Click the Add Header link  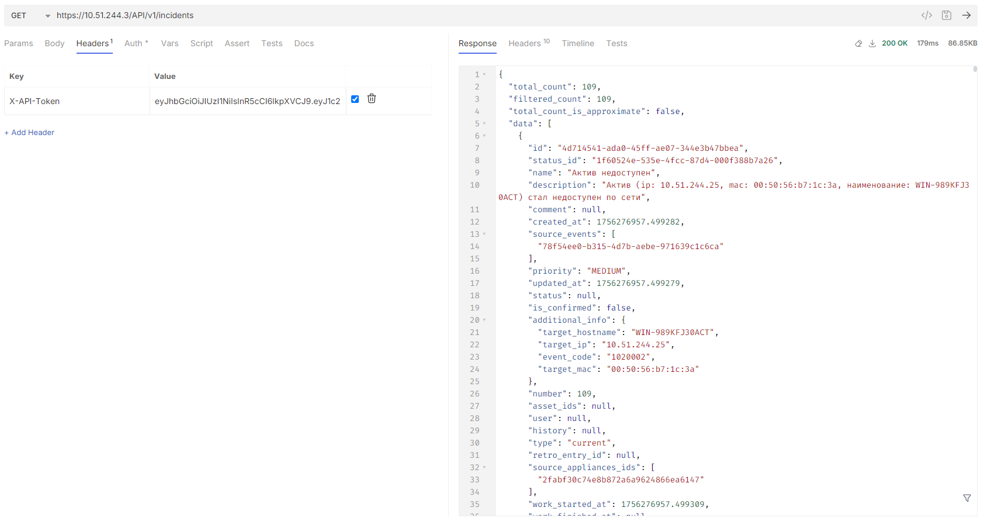pyautogui.click(x=30, y=133)
